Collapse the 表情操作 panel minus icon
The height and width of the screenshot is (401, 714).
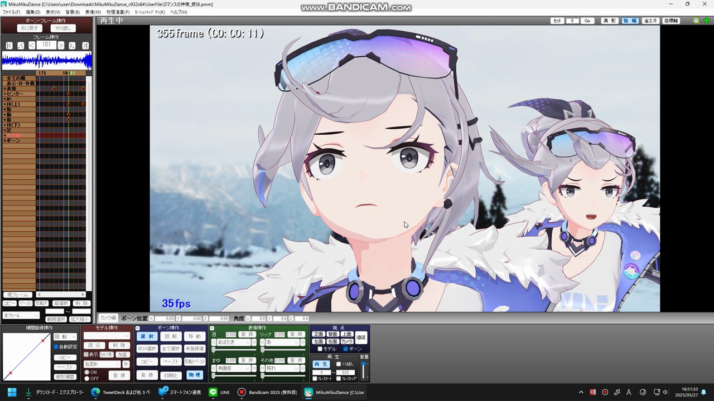pos(212,328)
